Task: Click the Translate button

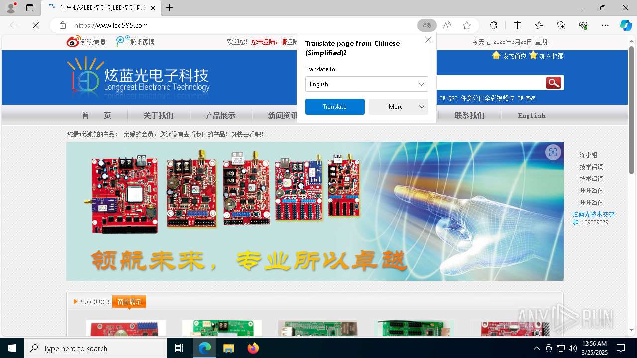Action: coord(335,107)
